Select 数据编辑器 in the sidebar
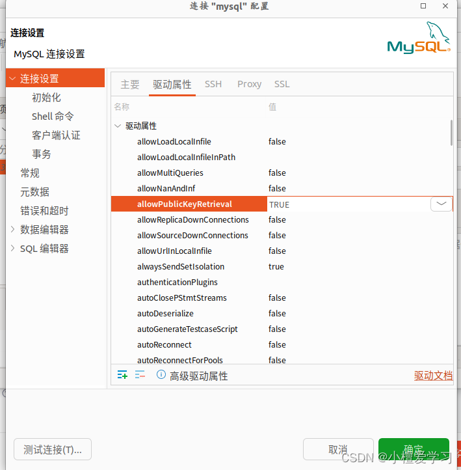This screenshot has height=470, width=461. (44, 230)
